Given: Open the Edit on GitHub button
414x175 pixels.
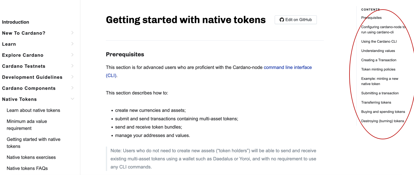Looking at the screenshot, I should point(295,20).
